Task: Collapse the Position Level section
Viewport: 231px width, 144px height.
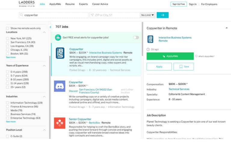Action: (44, 130)
